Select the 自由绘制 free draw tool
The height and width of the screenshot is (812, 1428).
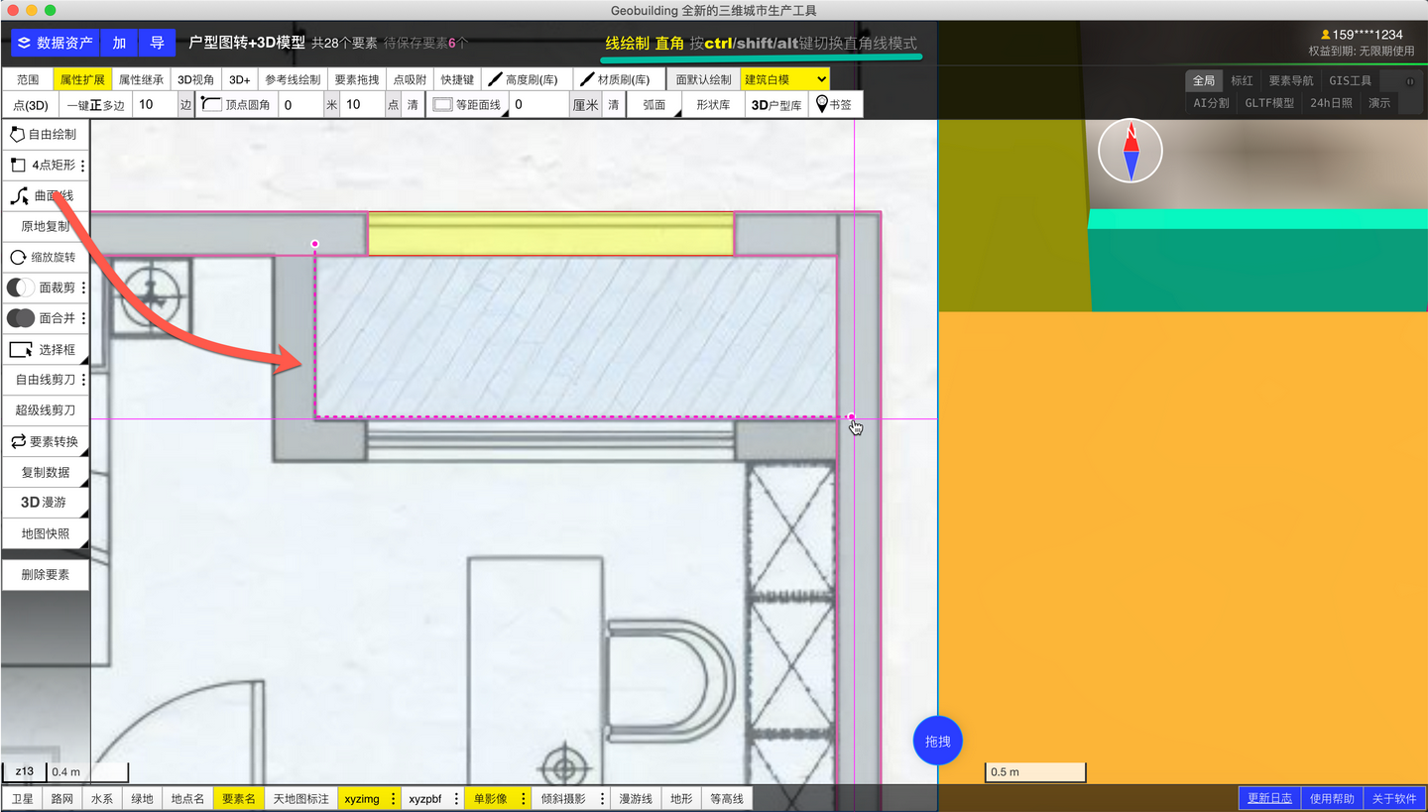pyautogui.click(x=45, y=134)
